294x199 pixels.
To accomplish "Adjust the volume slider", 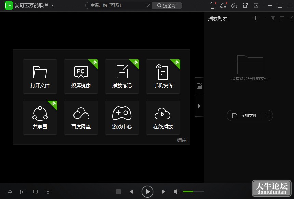I will pos(193,191).
